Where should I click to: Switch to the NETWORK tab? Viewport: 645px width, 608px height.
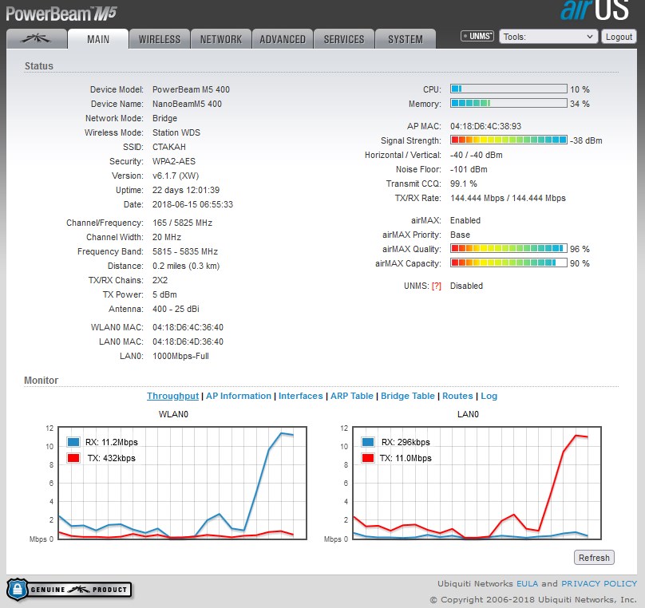pyautogui.click(x=221, y=39)
